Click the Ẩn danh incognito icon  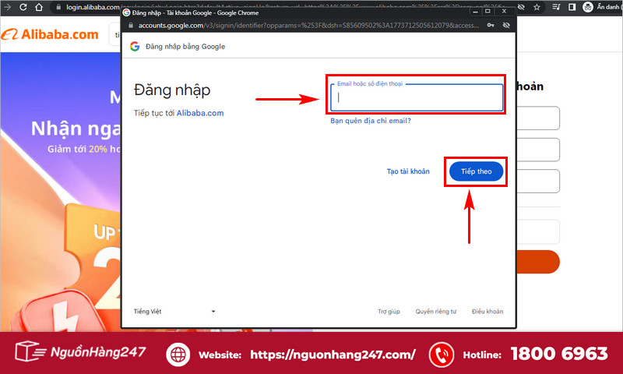588,7
